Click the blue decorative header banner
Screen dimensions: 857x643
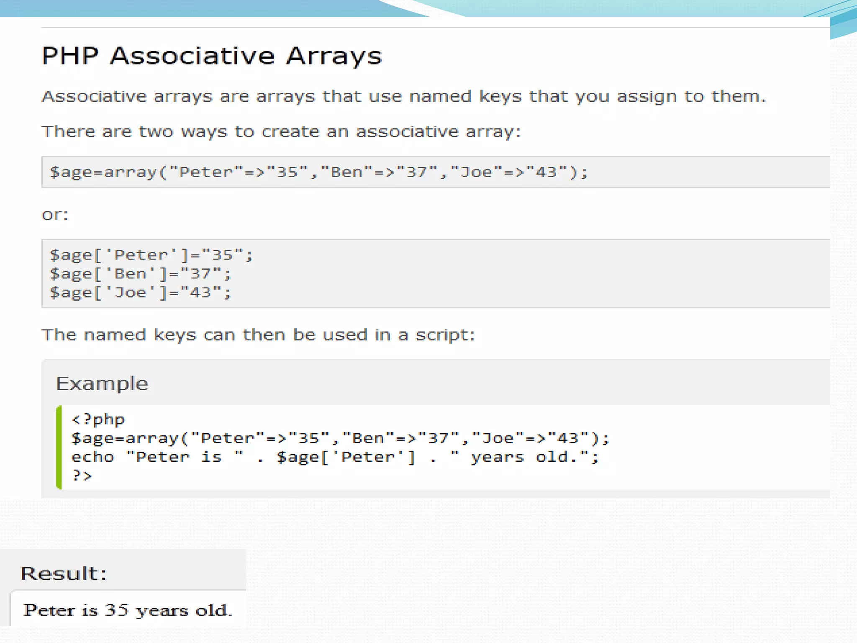click(x=188, y=8)
